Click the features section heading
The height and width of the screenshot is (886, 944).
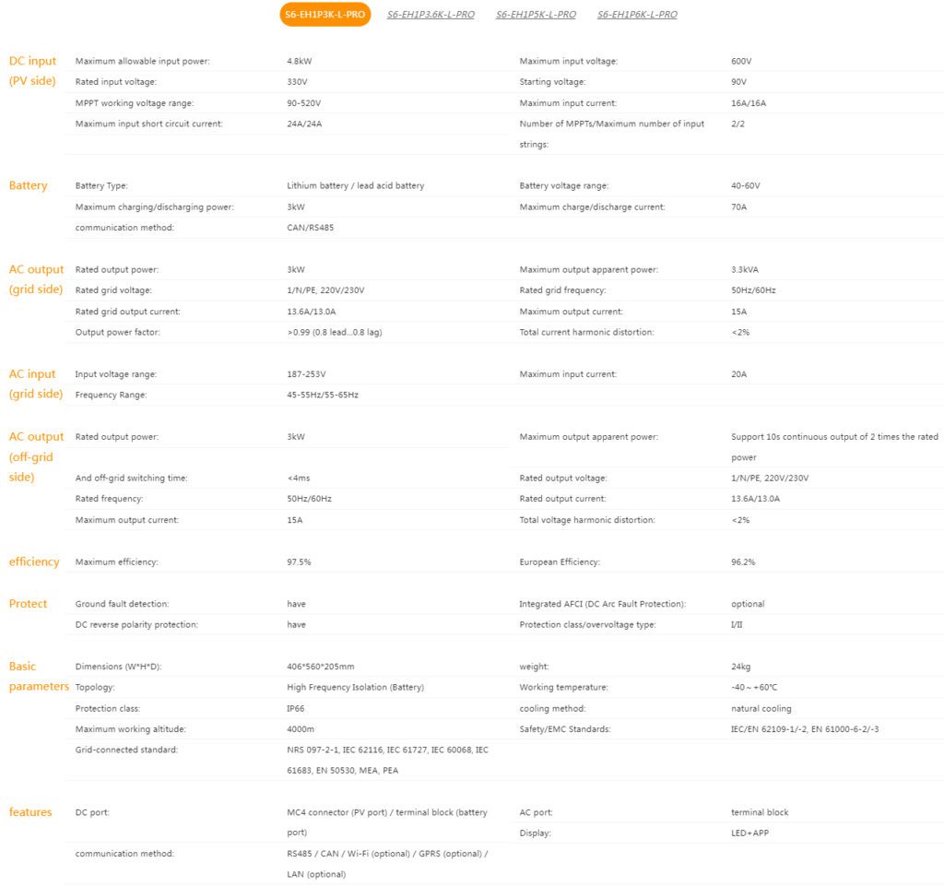click(x=30, y=812)
